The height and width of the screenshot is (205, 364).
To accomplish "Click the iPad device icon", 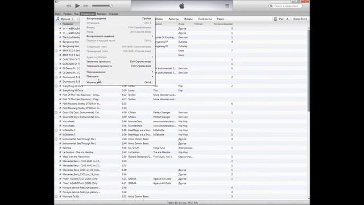I will (275, 19).
